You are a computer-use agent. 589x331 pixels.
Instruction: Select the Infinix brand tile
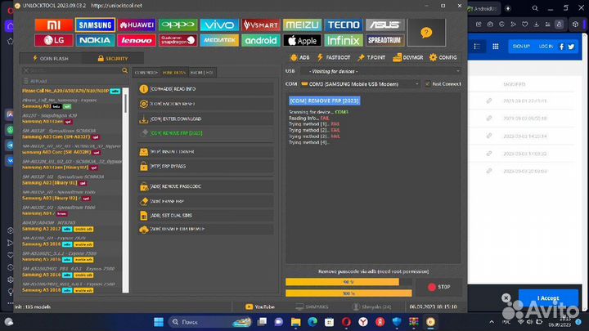(344, 40)
